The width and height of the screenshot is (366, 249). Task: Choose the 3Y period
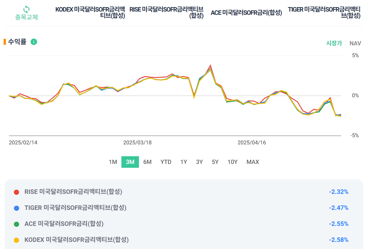click(x=199, y=162)
